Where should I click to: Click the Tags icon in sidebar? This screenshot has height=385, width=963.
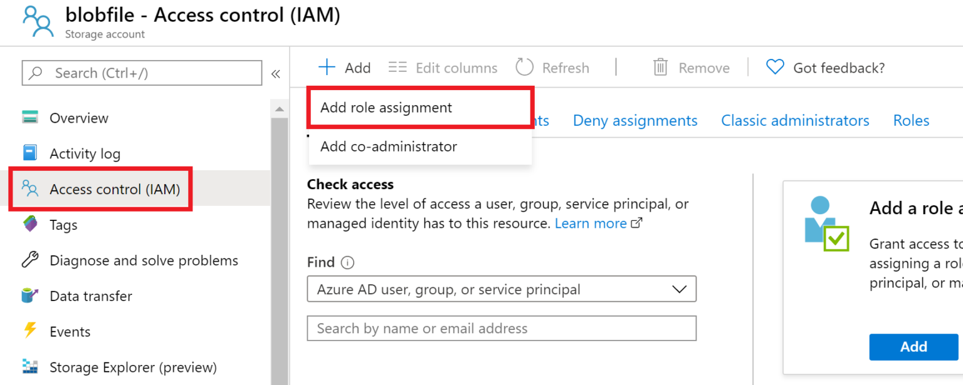coord(30,224)
